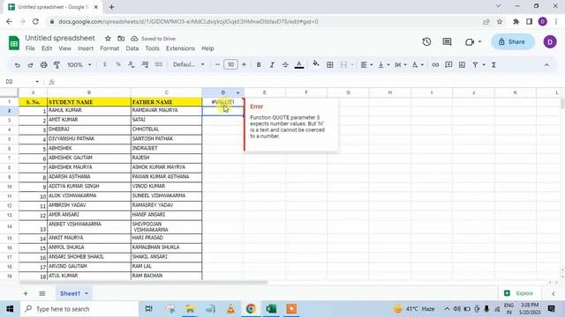Click the Functions sigma icon

coord(493,64)
